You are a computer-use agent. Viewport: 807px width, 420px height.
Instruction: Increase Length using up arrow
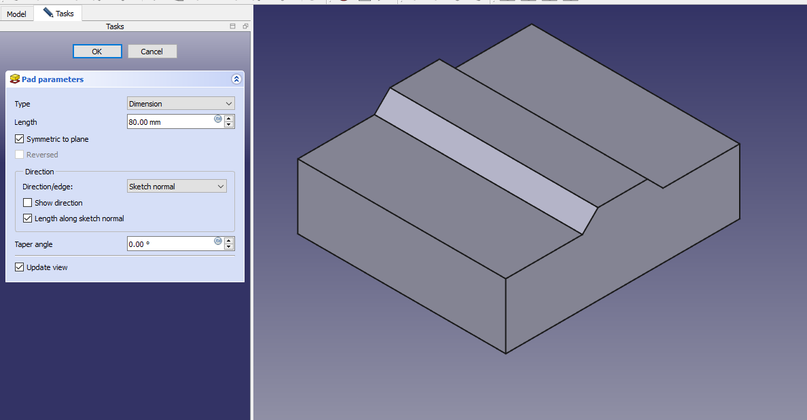229,118
